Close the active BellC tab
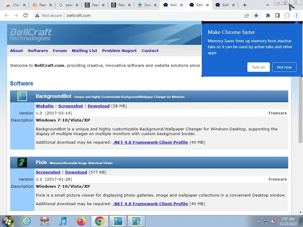Screen dimensions: 303x227 [207, 5]
